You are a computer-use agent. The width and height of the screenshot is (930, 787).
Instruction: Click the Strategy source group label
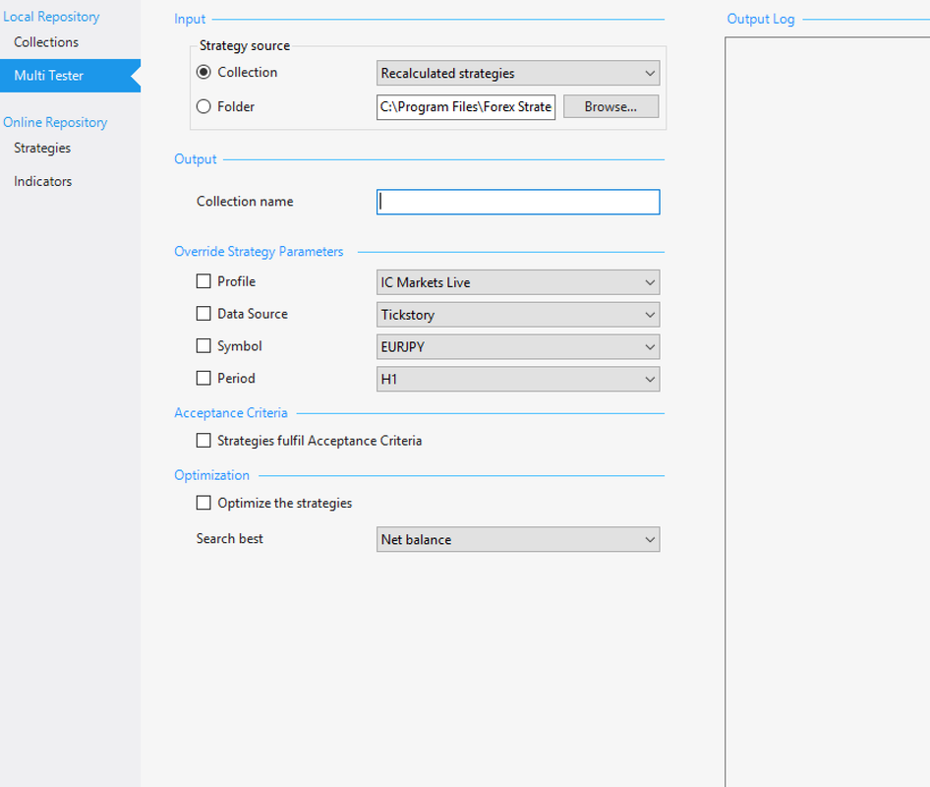(245, 45)
